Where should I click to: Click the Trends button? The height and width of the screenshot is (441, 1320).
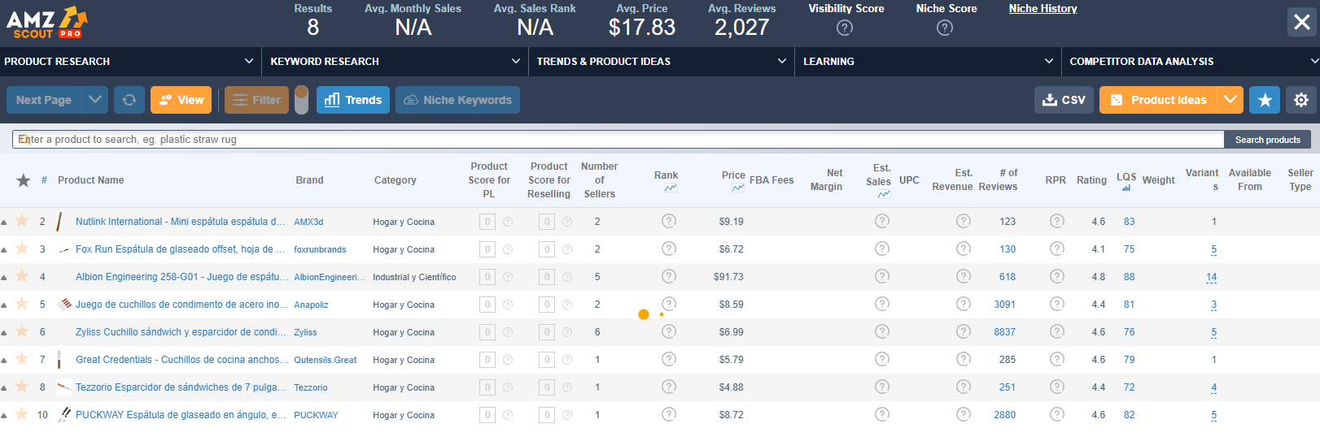pyautogui.click(x=353, y=100)
